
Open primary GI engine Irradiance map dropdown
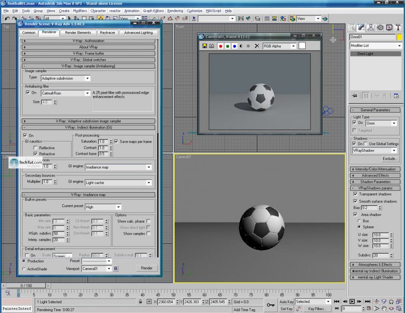(x=118, y=167)
